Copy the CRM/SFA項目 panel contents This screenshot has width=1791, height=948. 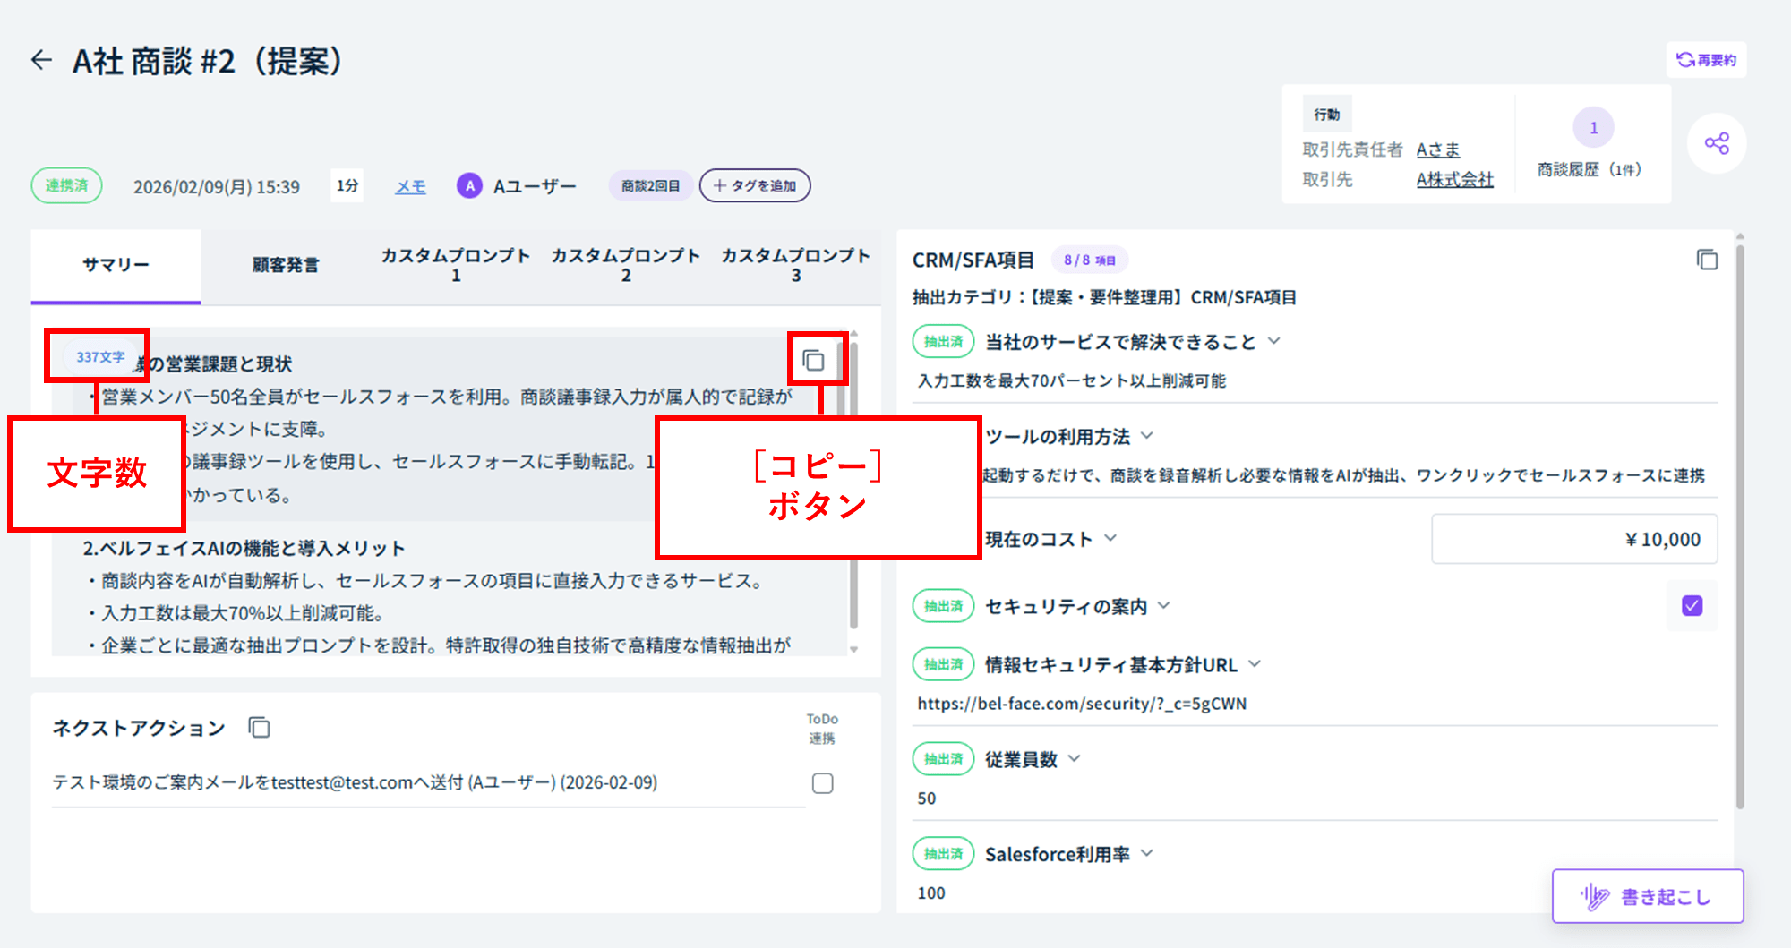1707,260
